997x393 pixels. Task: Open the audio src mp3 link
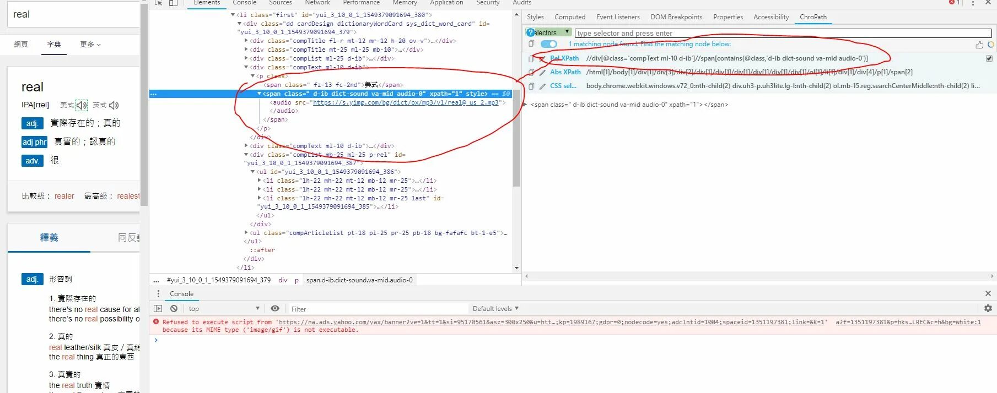pos(406,102)
